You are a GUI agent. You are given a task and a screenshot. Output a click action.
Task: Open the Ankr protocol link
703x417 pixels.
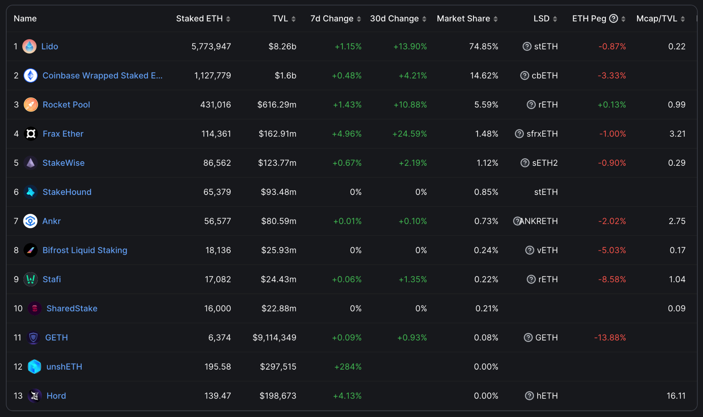point(51,221)
